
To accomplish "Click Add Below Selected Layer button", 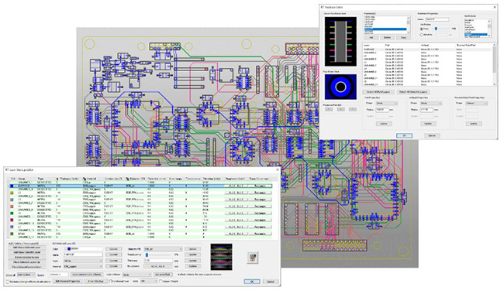I will pyautogui.click(x=27, y=252).
